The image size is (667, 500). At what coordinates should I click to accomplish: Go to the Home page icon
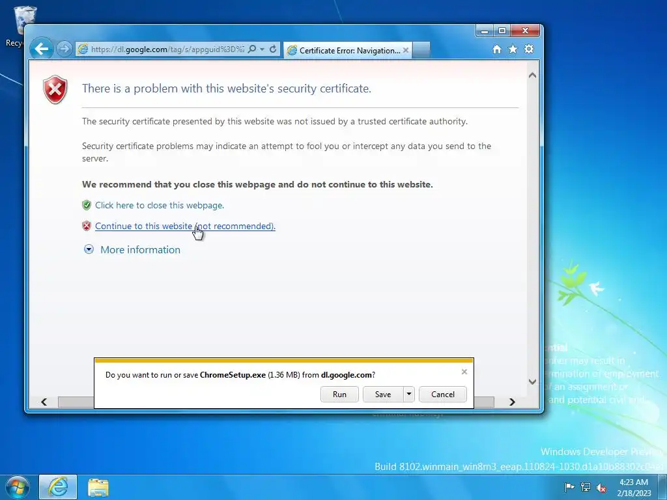[x=497, y=49]
